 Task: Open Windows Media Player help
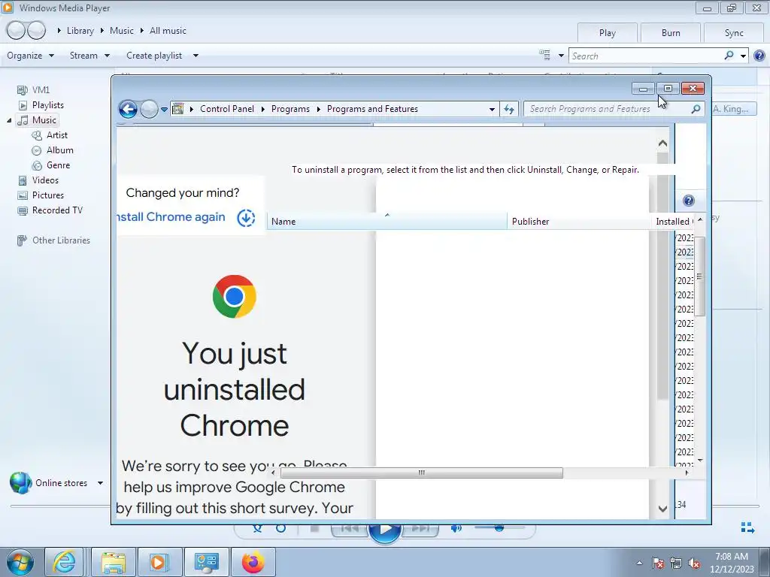[759, 56]
